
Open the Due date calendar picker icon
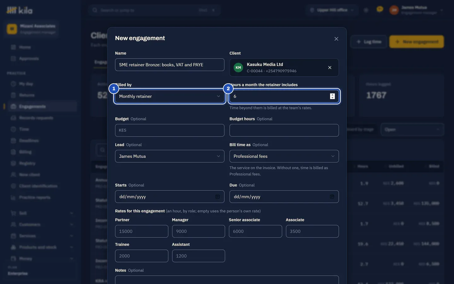point(332,197)
